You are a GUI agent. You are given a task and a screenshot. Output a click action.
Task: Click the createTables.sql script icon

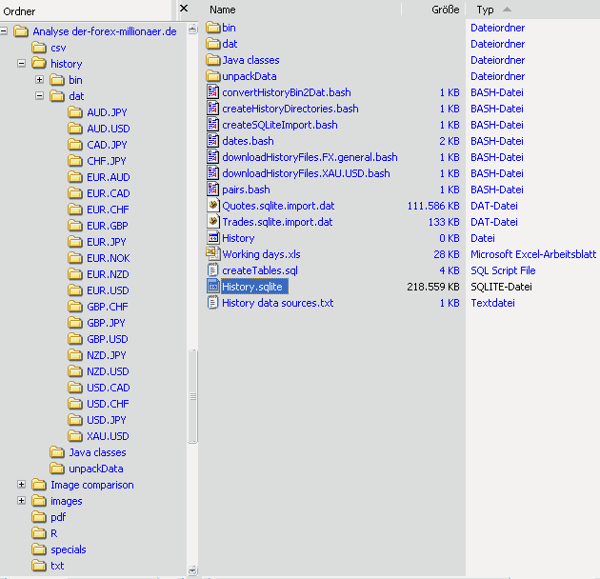pyautogui.click(x=212, y=270)
